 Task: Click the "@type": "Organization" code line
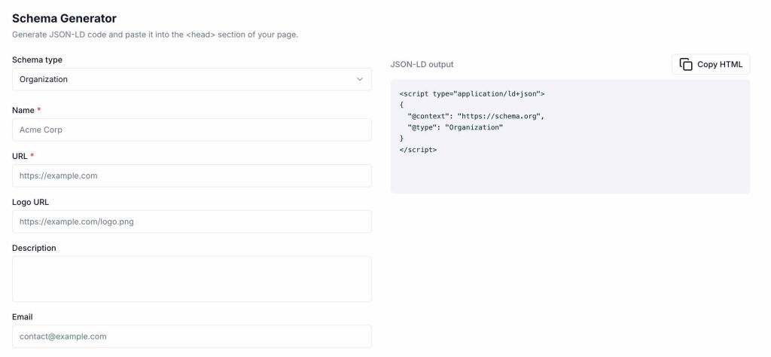456,127
